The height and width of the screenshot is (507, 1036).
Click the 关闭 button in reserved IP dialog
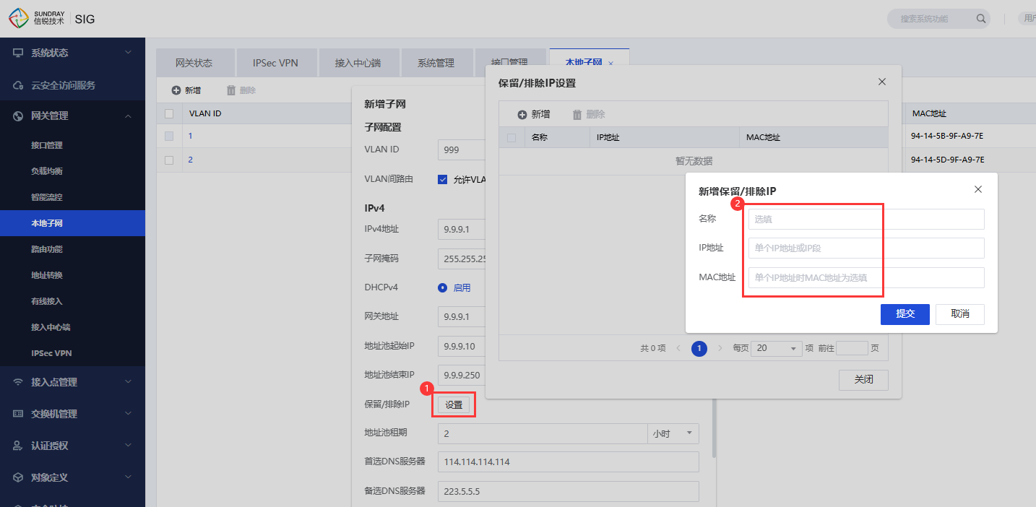click(863, 380)
